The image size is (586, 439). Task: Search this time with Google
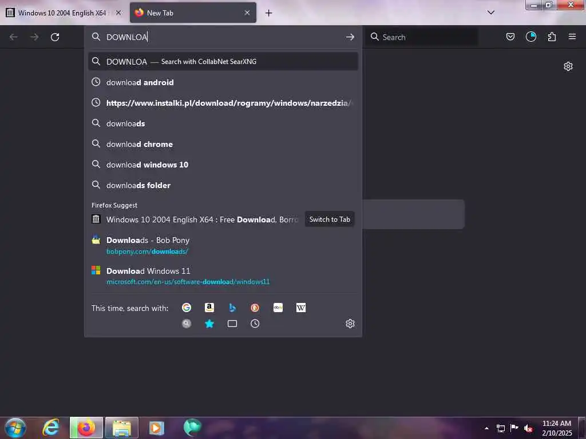(x=187, y=308)
